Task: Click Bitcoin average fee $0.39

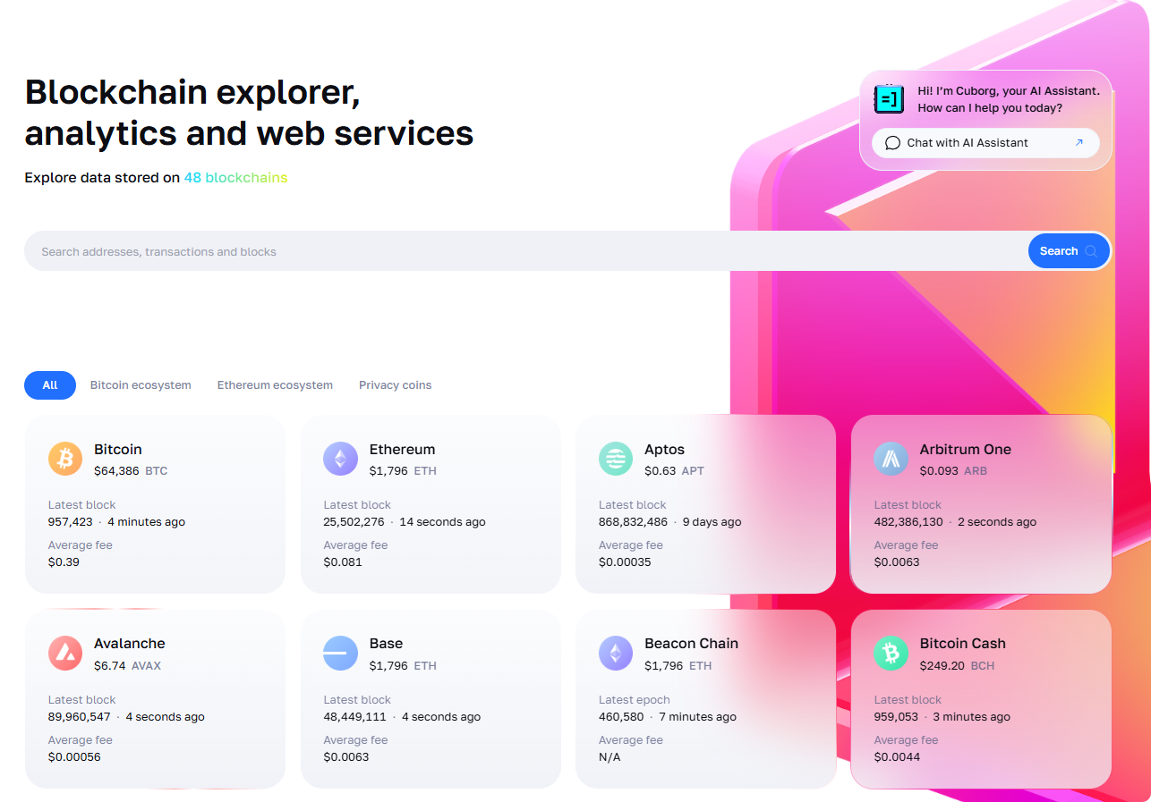Action: (64, 562)
